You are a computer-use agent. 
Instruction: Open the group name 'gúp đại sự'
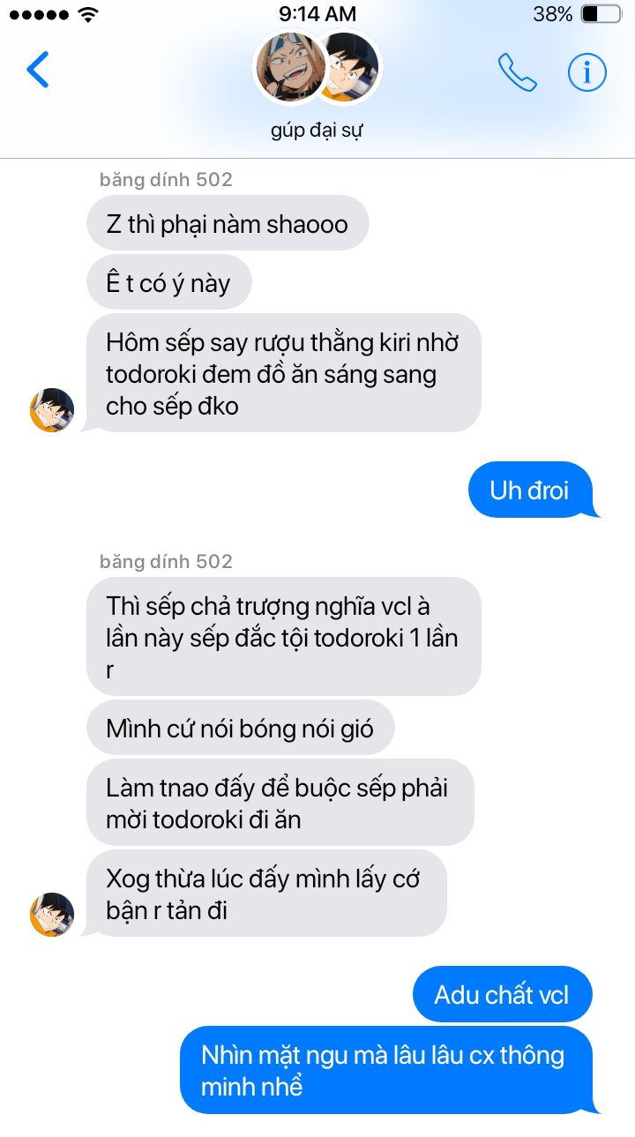coord(317,131)
